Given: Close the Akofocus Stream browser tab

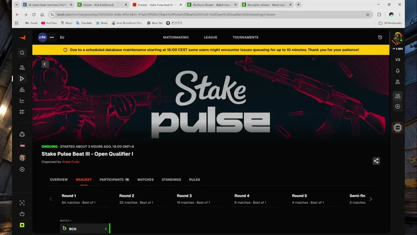Looking at the screenshot, I should click(x=235, y=4).
